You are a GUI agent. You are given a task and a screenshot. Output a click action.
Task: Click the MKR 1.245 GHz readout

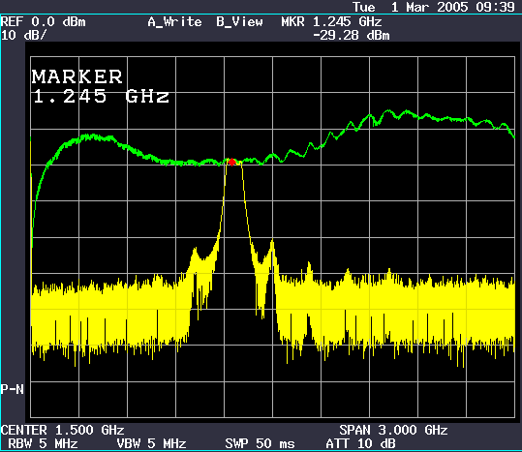[331, 22]
